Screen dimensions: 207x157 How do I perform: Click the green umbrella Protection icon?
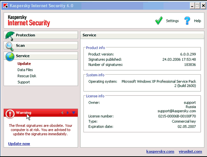click(10, 36)
